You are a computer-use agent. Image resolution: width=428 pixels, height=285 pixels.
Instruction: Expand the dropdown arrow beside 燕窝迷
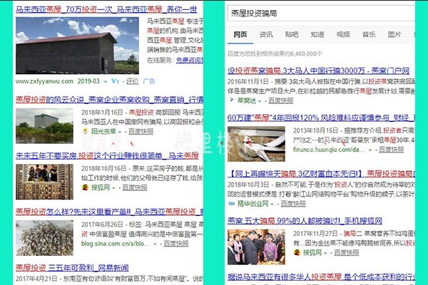pos(260,101)
